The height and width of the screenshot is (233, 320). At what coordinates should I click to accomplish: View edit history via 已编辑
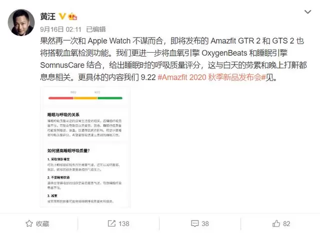[96, 29]
